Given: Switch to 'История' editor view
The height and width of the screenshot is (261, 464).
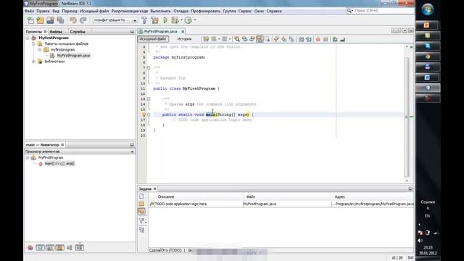Looking at the screenshot, I should coord(184,39).
